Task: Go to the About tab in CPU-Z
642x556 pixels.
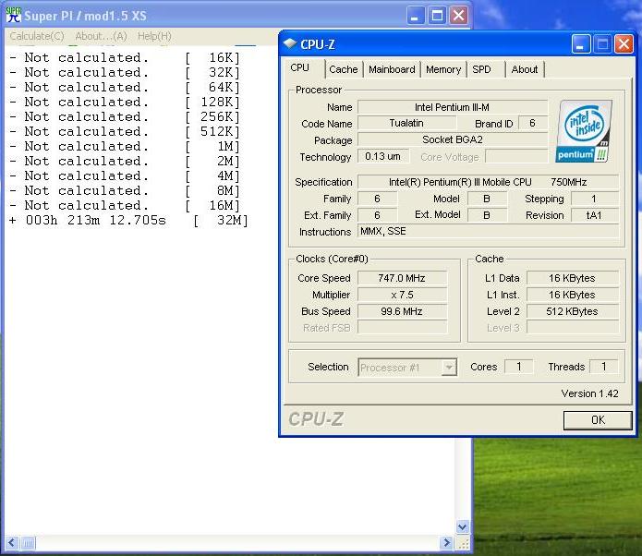Action: 525,69
